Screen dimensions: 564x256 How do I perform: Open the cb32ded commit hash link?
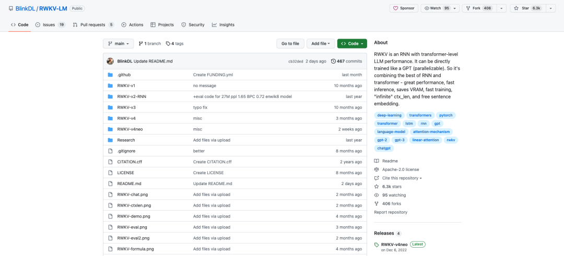[296, 62]
